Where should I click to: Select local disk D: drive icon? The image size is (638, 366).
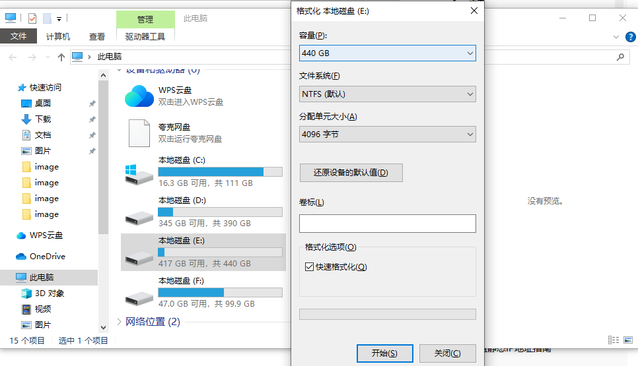pyautogui.click(x=139, y=218)
